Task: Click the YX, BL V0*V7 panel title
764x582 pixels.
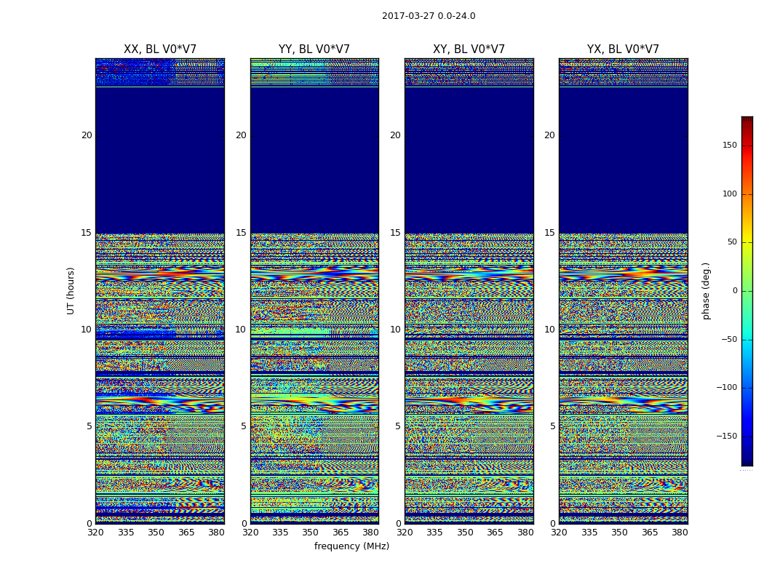Action: pos(623,49)
